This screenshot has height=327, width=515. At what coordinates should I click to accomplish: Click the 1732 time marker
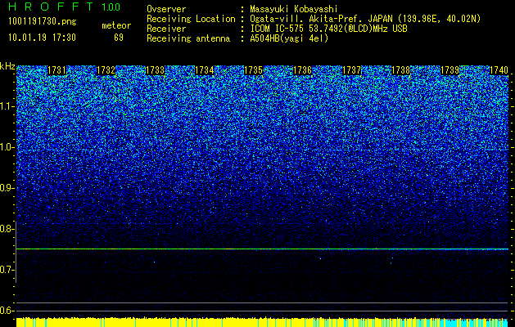click(106, 70)
